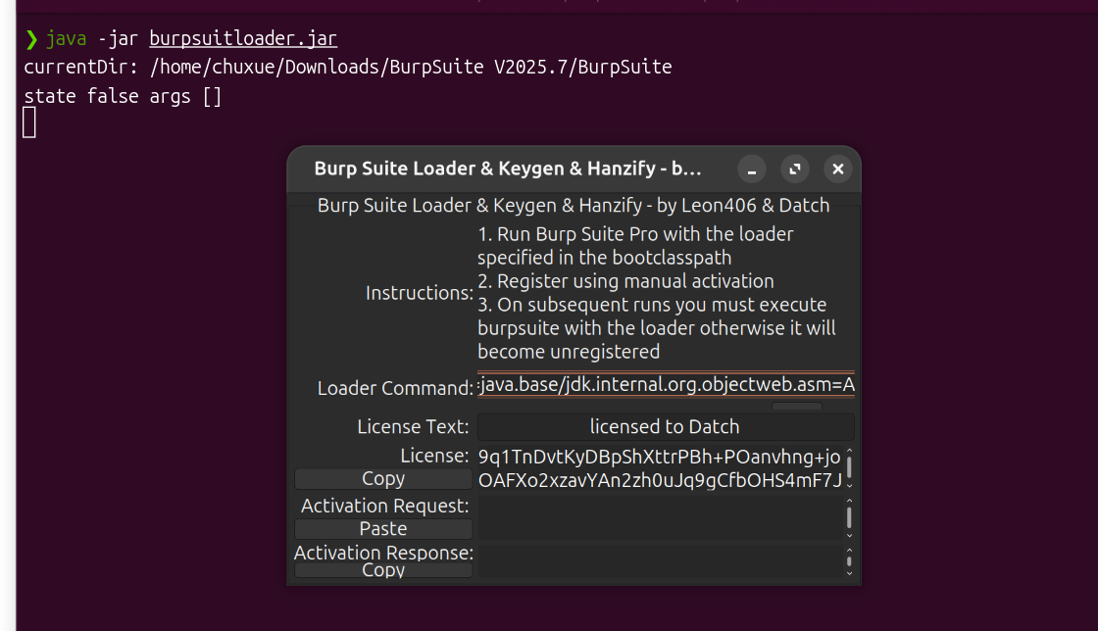Maximize the Burp Suite Loader window

click(x=795, y=170)
